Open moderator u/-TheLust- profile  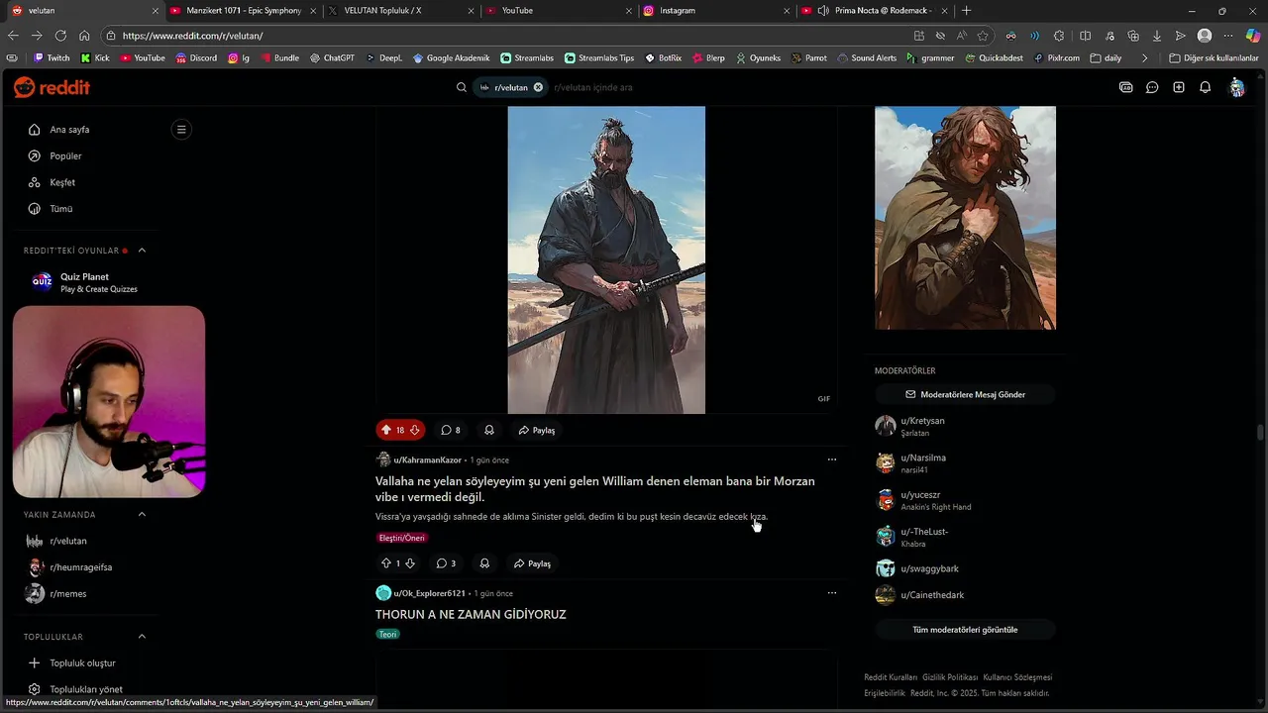tap(924, 532)
